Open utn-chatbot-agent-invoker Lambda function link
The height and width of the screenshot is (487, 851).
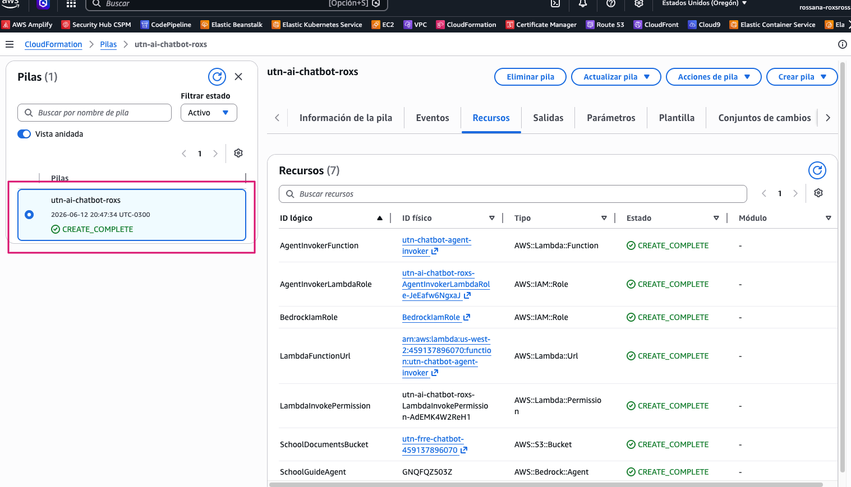tap(436, 245)
